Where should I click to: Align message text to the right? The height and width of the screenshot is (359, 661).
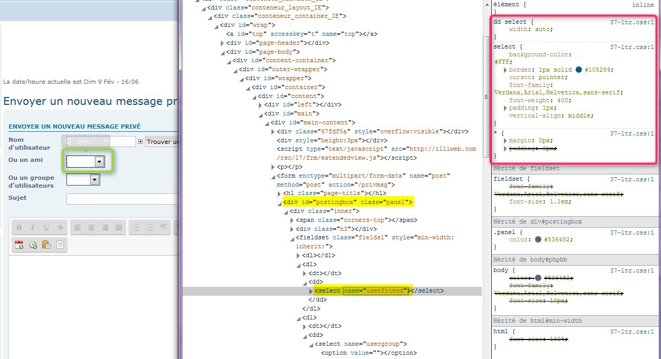pyautogui.click(x=105, y=228)
